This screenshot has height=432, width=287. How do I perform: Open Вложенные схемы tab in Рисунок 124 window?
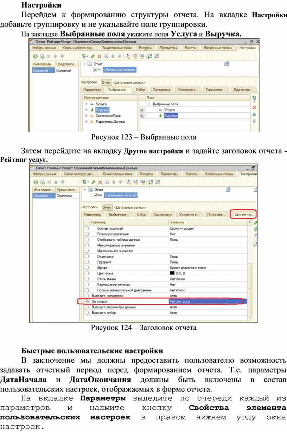tap(219, 174)
